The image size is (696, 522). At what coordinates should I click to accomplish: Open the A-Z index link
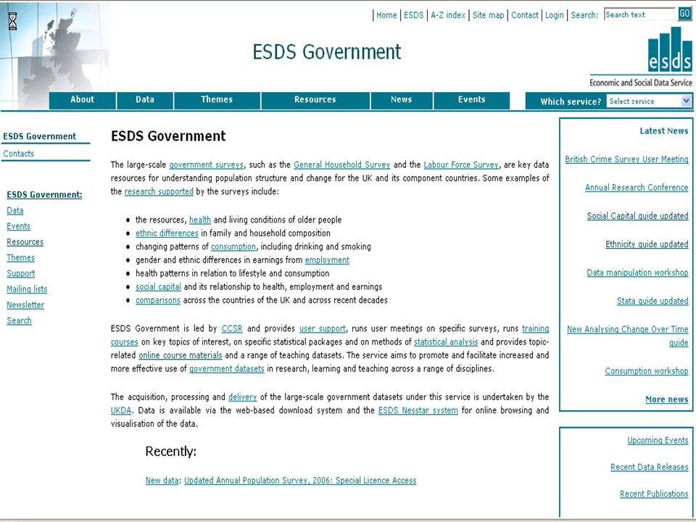[x=448, y=15]
